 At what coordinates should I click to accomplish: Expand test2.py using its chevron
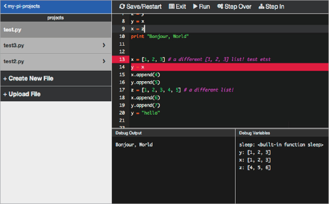coord(104,62)
